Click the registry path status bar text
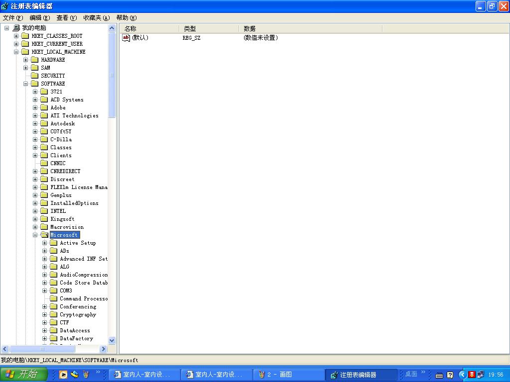Image resolution: width=510 pixels, height=382 pixels. point(69,360)
